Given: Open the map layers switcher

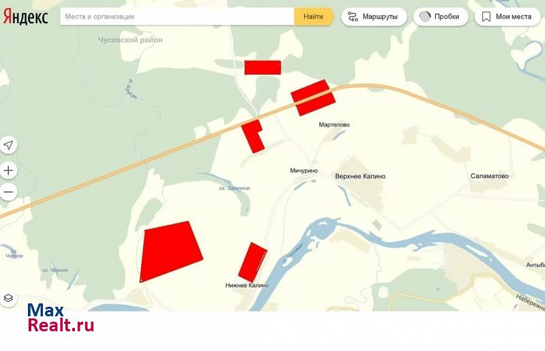Looking at the screenshot, I should (9, 298).
